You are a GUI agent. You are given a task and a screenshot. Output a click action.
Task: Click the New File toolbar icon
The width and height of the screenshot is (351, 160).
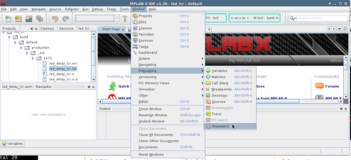pyautogui.click(x=8, y=18)
